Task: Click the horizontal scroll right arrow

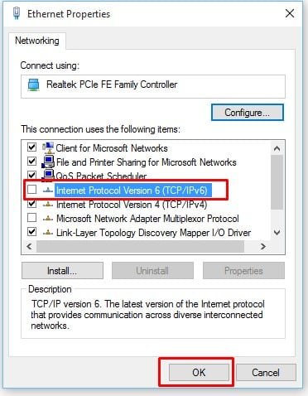Action: pos(263,246)
